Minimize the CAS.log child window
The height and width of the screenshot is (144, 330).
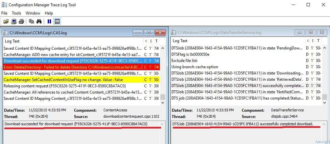click(138, 33)
